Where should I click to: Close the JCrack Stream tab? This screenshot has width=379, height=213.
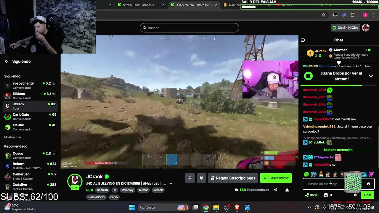216,5
